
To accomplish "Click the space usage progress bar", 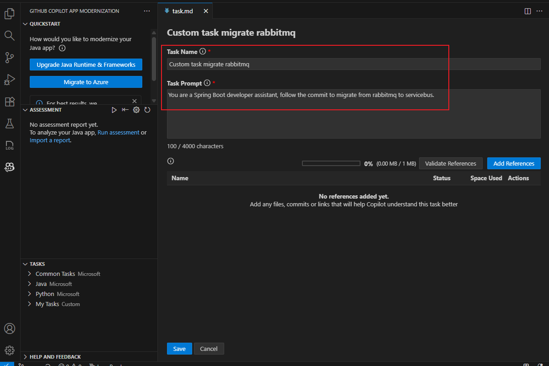I will [x=331, y=163].
